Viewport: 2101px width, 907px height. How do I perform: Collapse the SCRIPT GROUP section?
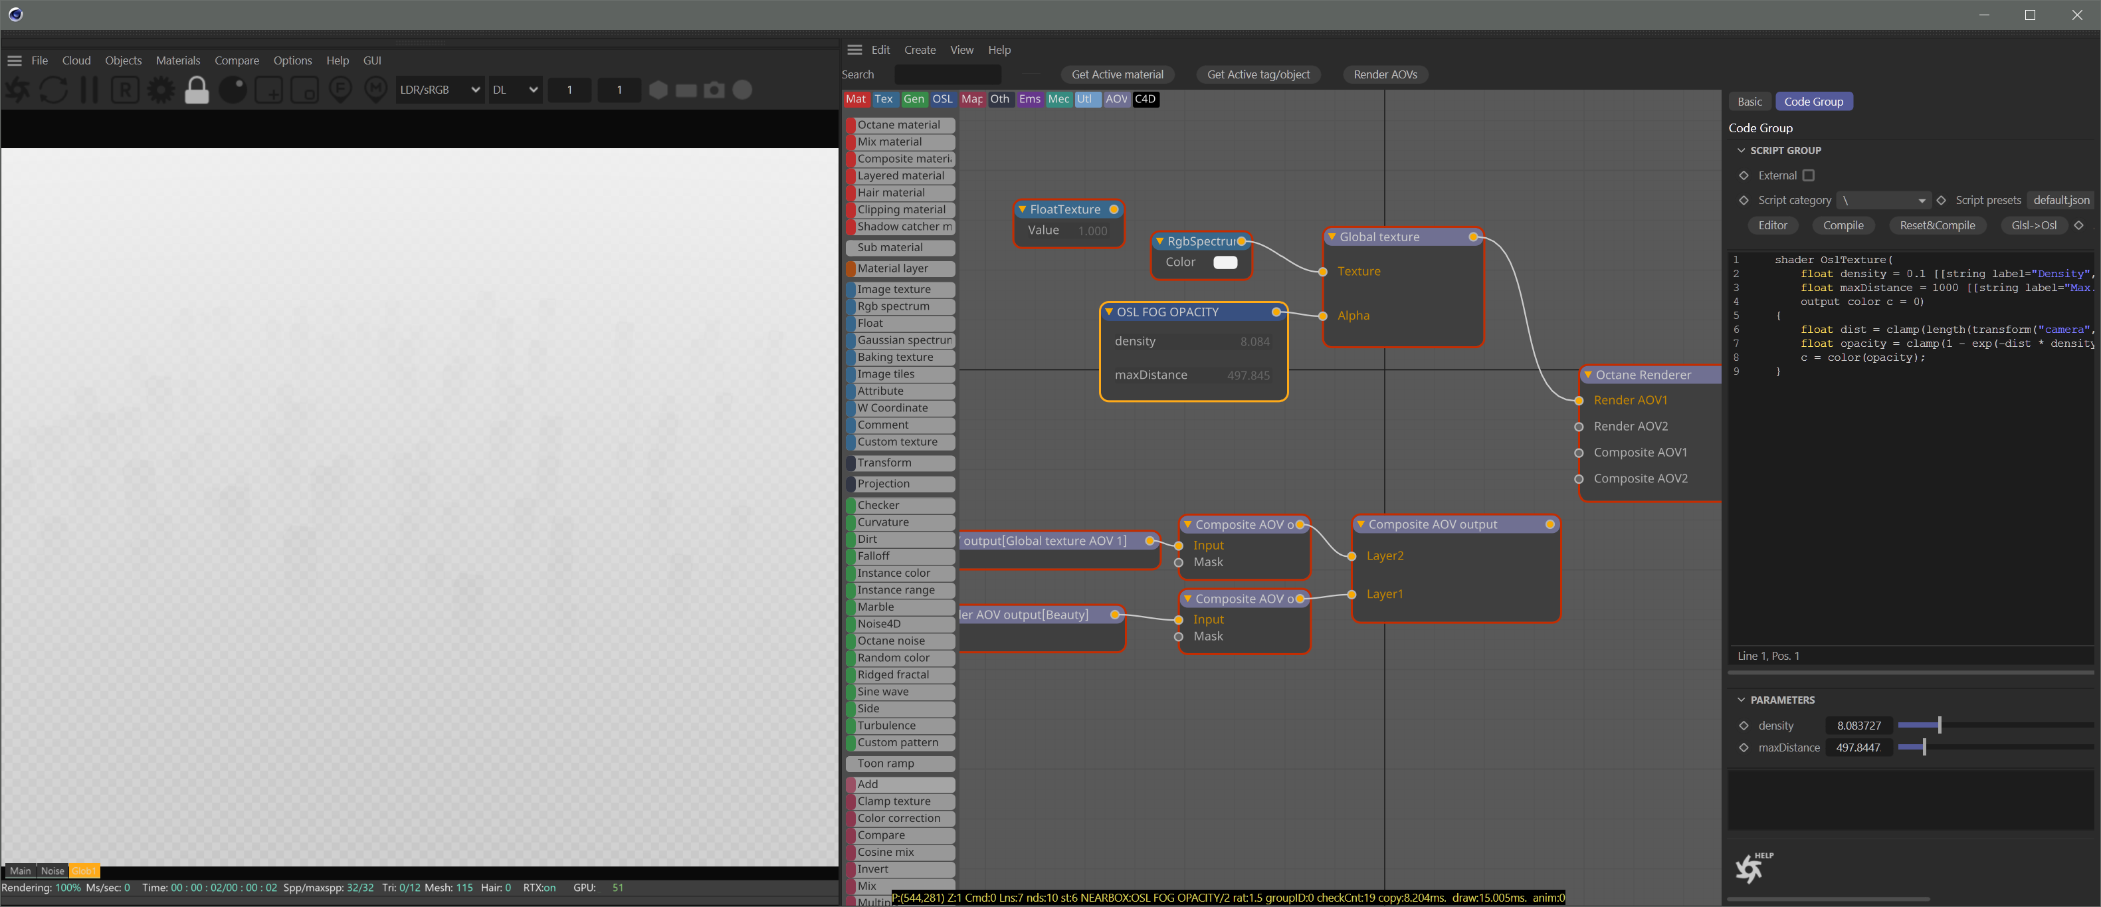(1742, 151)
